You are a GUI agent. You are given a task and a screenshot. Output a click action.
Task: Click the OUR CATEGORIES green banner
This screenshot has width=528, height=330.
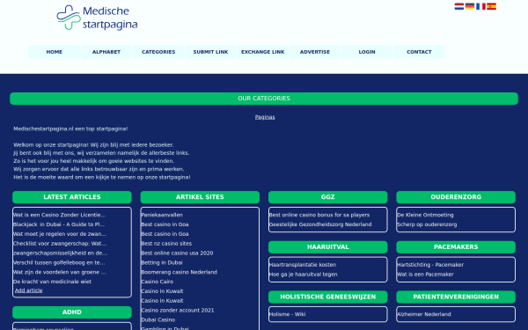coord(264,99)
